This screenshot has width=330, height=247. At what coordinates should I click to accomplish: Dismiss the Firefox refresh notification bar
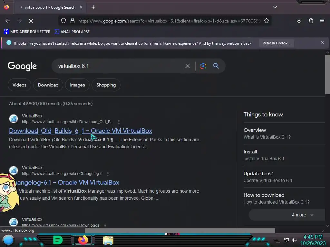[x=322, y=43]
